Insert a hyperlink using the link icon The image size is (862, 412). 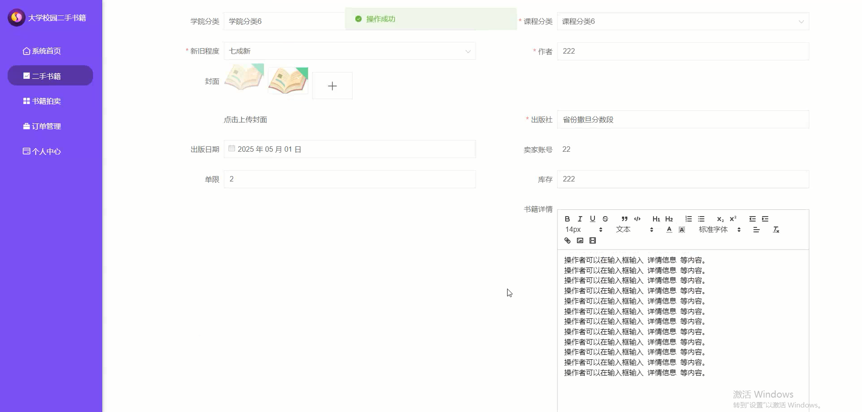567,240
